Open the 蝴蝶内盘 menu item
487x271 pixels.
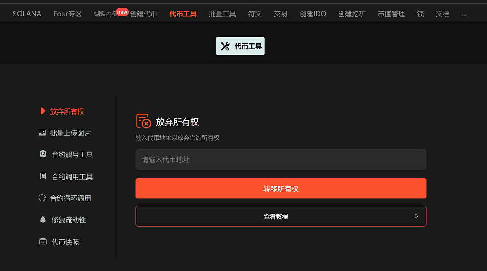tap(105, 14)
